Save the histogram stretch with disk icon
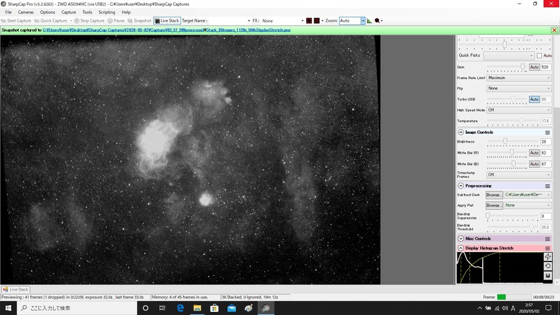 (548, 275)
